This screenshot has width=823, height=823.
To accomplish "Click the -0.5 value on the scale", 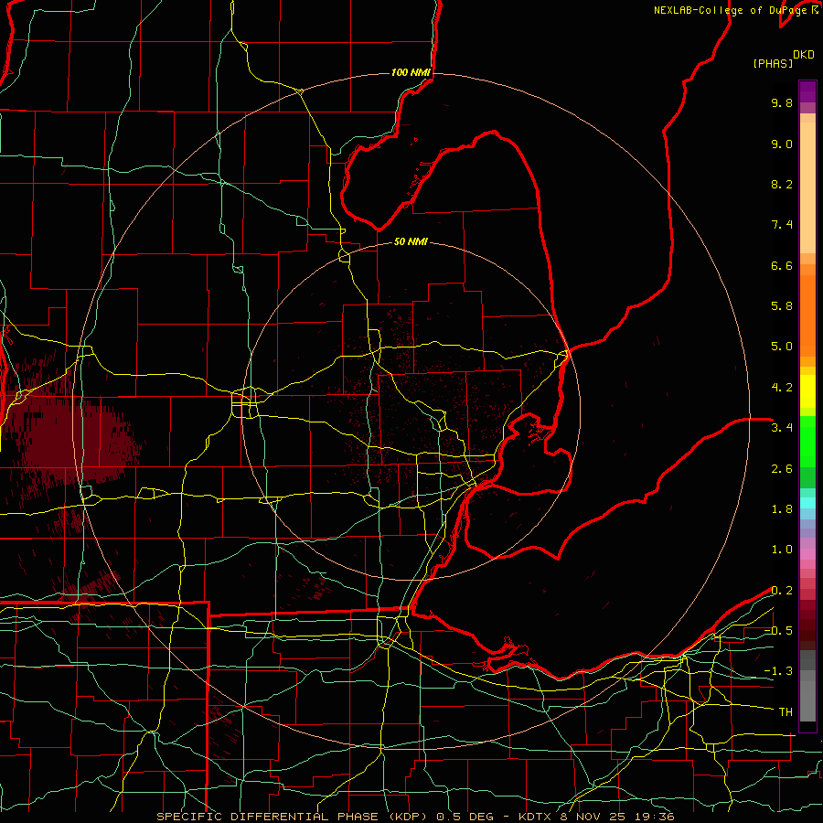I will [x=778, y=631].
